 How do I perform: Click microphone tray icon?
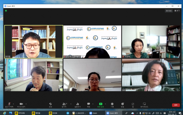[140, 113]
